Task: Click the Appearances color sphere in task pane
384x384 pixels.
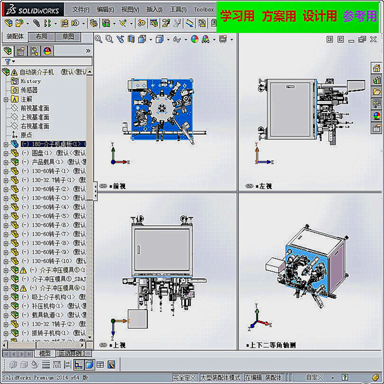Action: coord(377,116)
